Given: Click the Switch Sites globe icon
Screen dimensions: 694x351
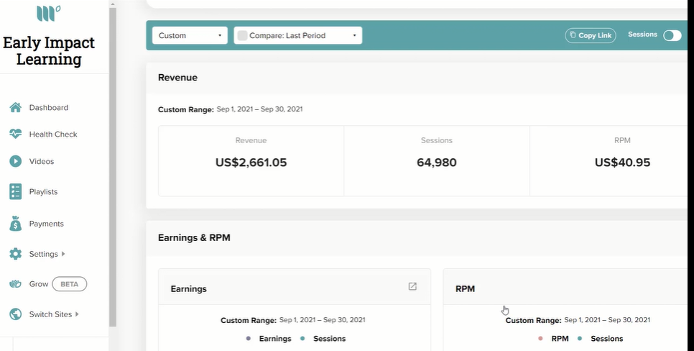Looking at the screenshot, I should pos(16,314).
